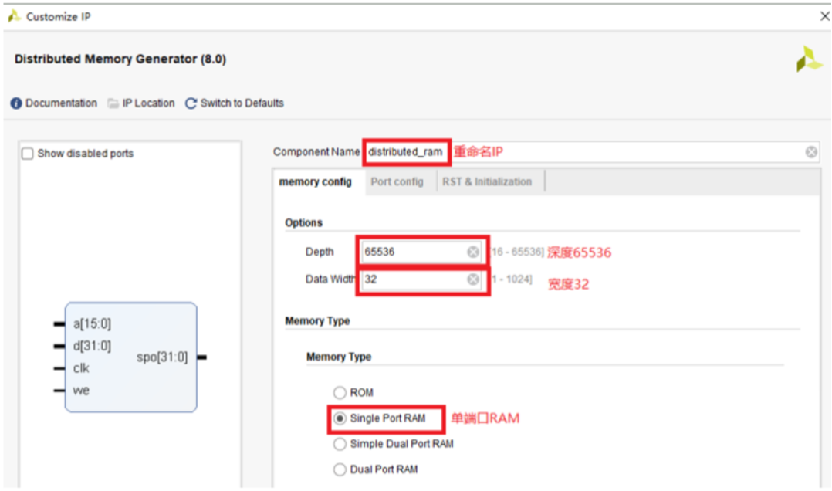Select Dual Port RAM memory type

pos(340,469)
